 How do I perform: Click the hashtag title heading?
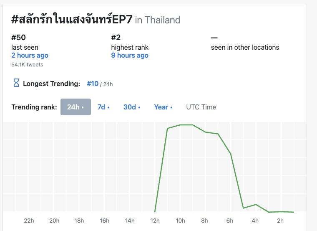point(72,19)
